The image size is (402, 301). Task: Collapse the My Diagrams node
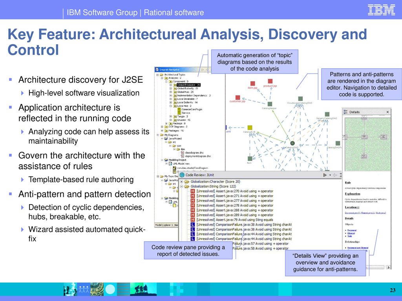(x=158, y=135)
